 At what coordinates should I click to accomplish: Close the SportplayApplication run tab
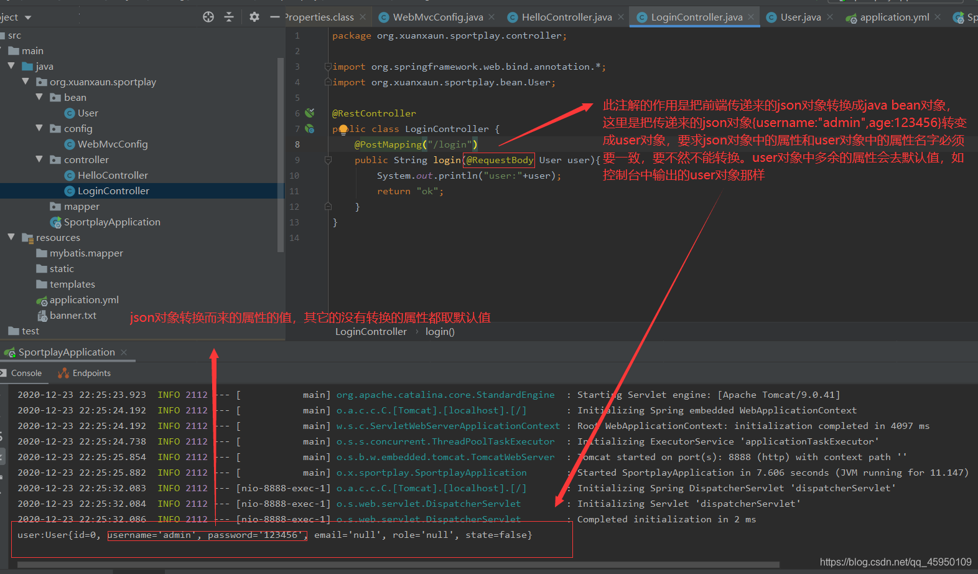coord(124,352)
